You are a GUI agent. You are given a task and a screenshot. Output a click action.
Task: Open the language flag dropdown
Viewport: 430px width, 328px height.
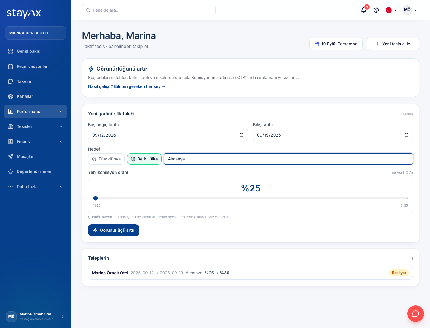(391, 10)
